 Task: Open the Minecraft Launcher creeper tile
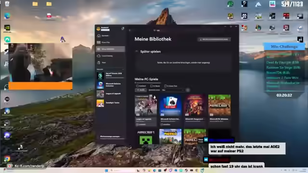146,137
